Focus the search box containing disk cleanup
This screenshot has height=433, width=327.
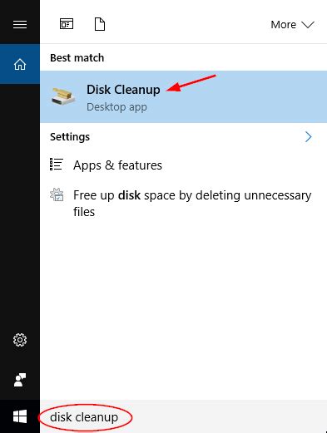click(x=183, y=417)
